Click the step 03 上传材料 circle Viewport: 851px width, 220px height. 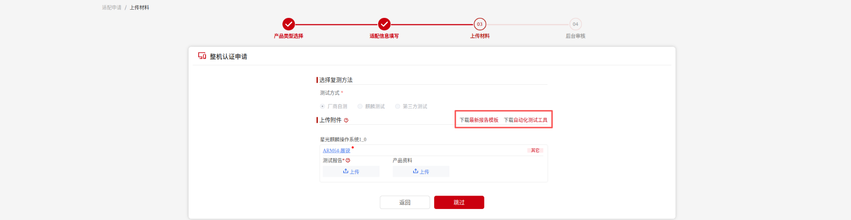(x=480, y=24)
